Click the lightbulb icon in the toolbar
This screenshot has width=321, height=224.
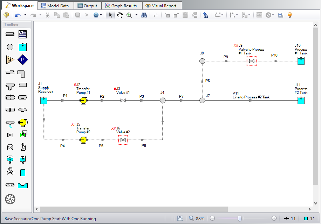pyautogui.click(x=290, y=15)
